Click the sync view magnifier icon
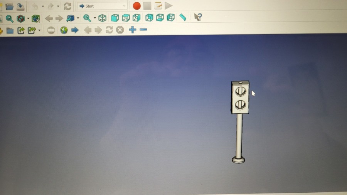Screen dimensions: 347x195 point(87,18)
